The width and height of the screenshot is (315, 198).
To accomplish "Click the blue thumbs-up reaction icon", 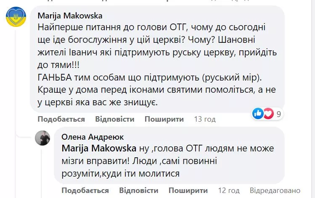I will (x=258, y=113).
